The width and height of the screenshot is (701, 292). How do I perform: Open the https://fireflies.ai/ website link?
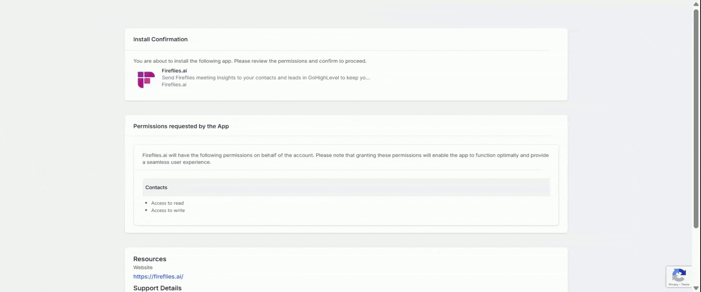coord(158,277)
